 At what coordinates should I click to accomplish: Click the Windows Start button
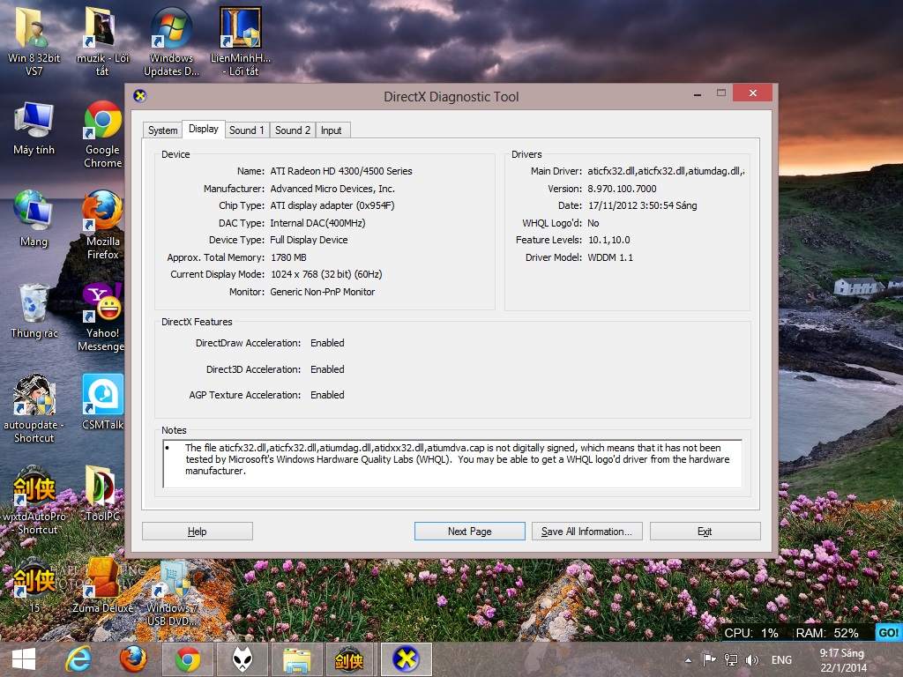coord(24,659)
